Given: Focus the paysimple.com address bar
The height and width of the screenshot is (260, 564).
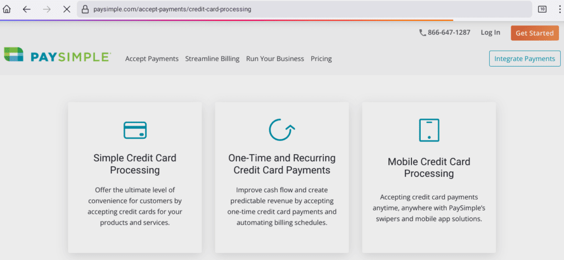Looking at the screenshot, I should click(303, 9).
